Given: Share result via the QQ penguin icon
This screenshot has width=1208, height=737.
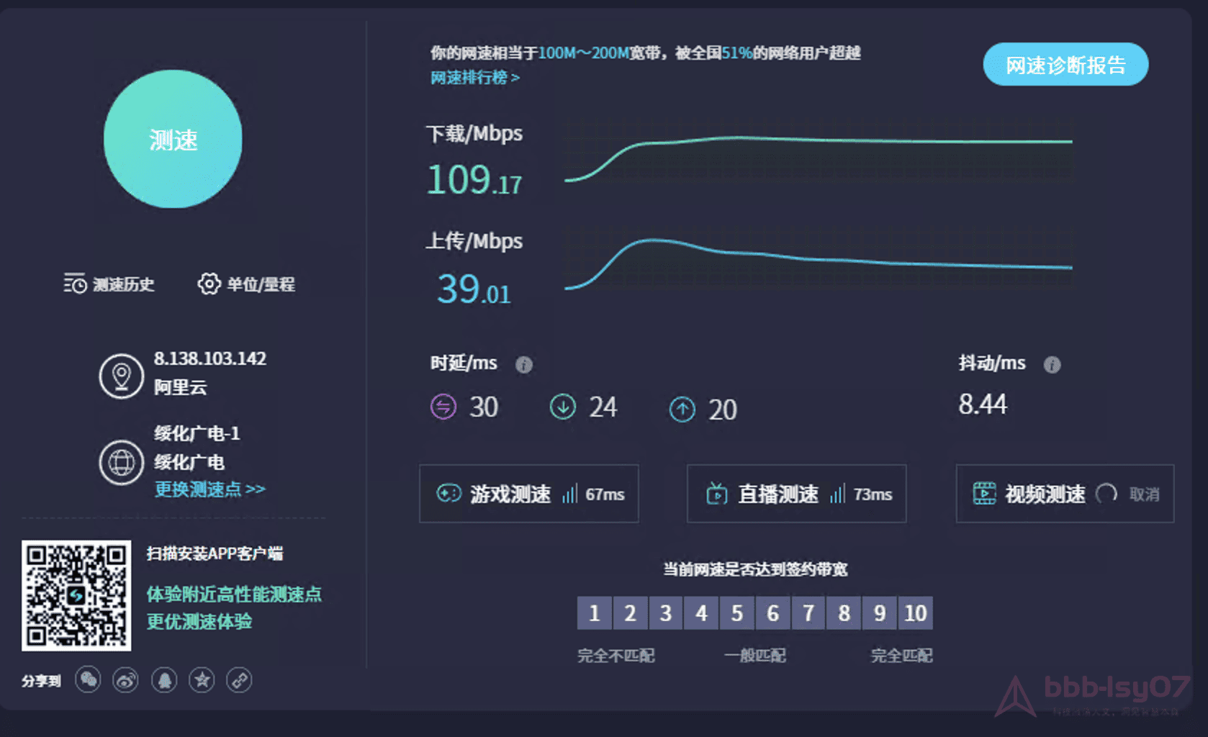Looking at the screenshot, I should click(164, 680).
